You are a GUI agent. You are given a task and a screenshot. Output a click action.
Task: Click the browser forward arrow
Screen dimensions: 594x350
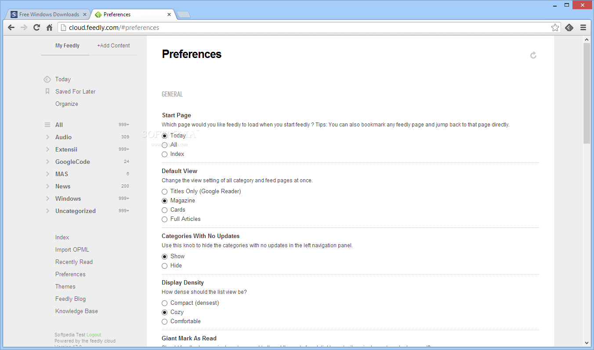pyautogui.click(x=24, y=27)
